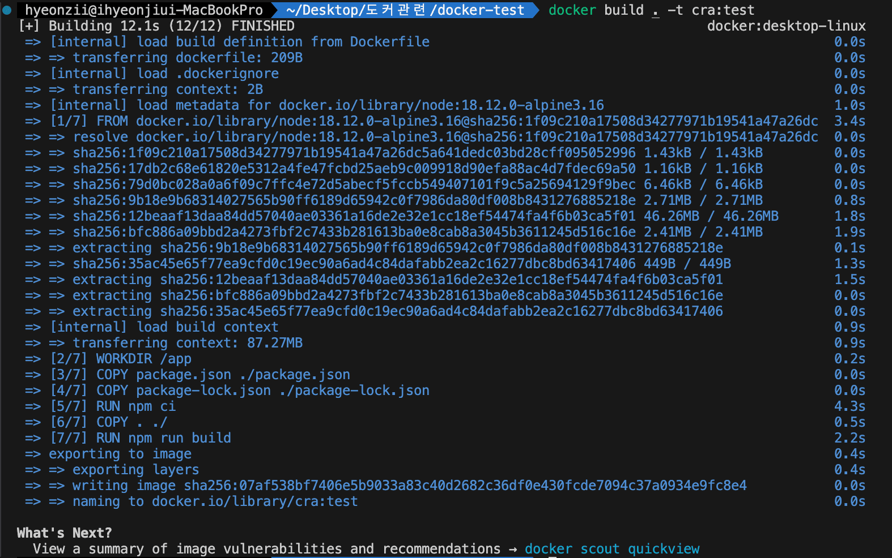Click the What's Next? heading
This screenshot has width=892, height=558.
pyautogui.click(x=64, y=533)
